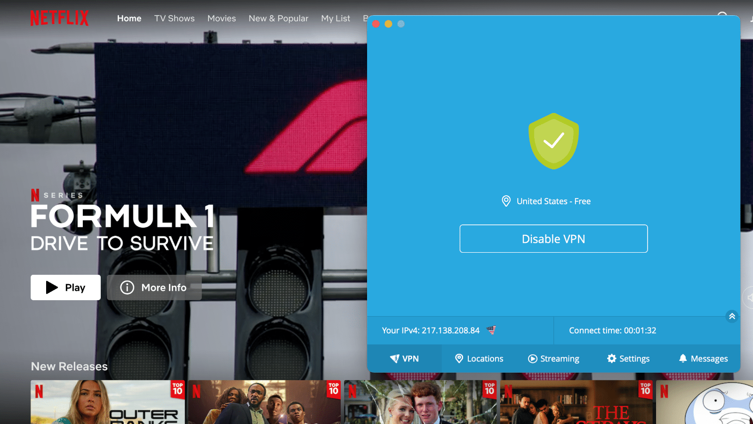Open the fourth New Releases thumbnail with red title
The image size is (753, 424).
point(577,402)
